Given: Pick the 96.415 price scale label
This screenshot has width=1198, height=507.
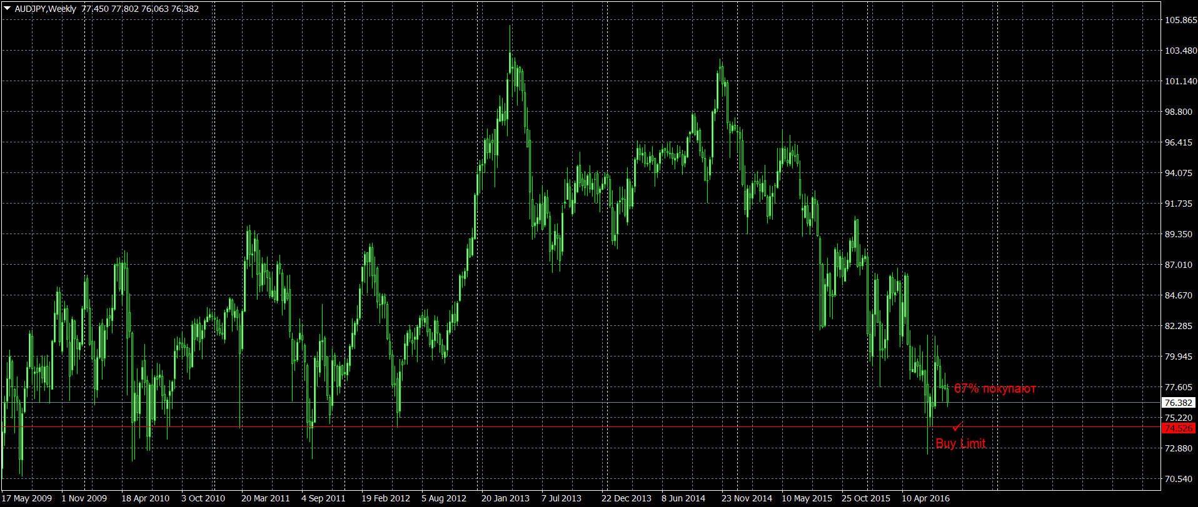Looking at the screenshot, I should click(1179, 142).
